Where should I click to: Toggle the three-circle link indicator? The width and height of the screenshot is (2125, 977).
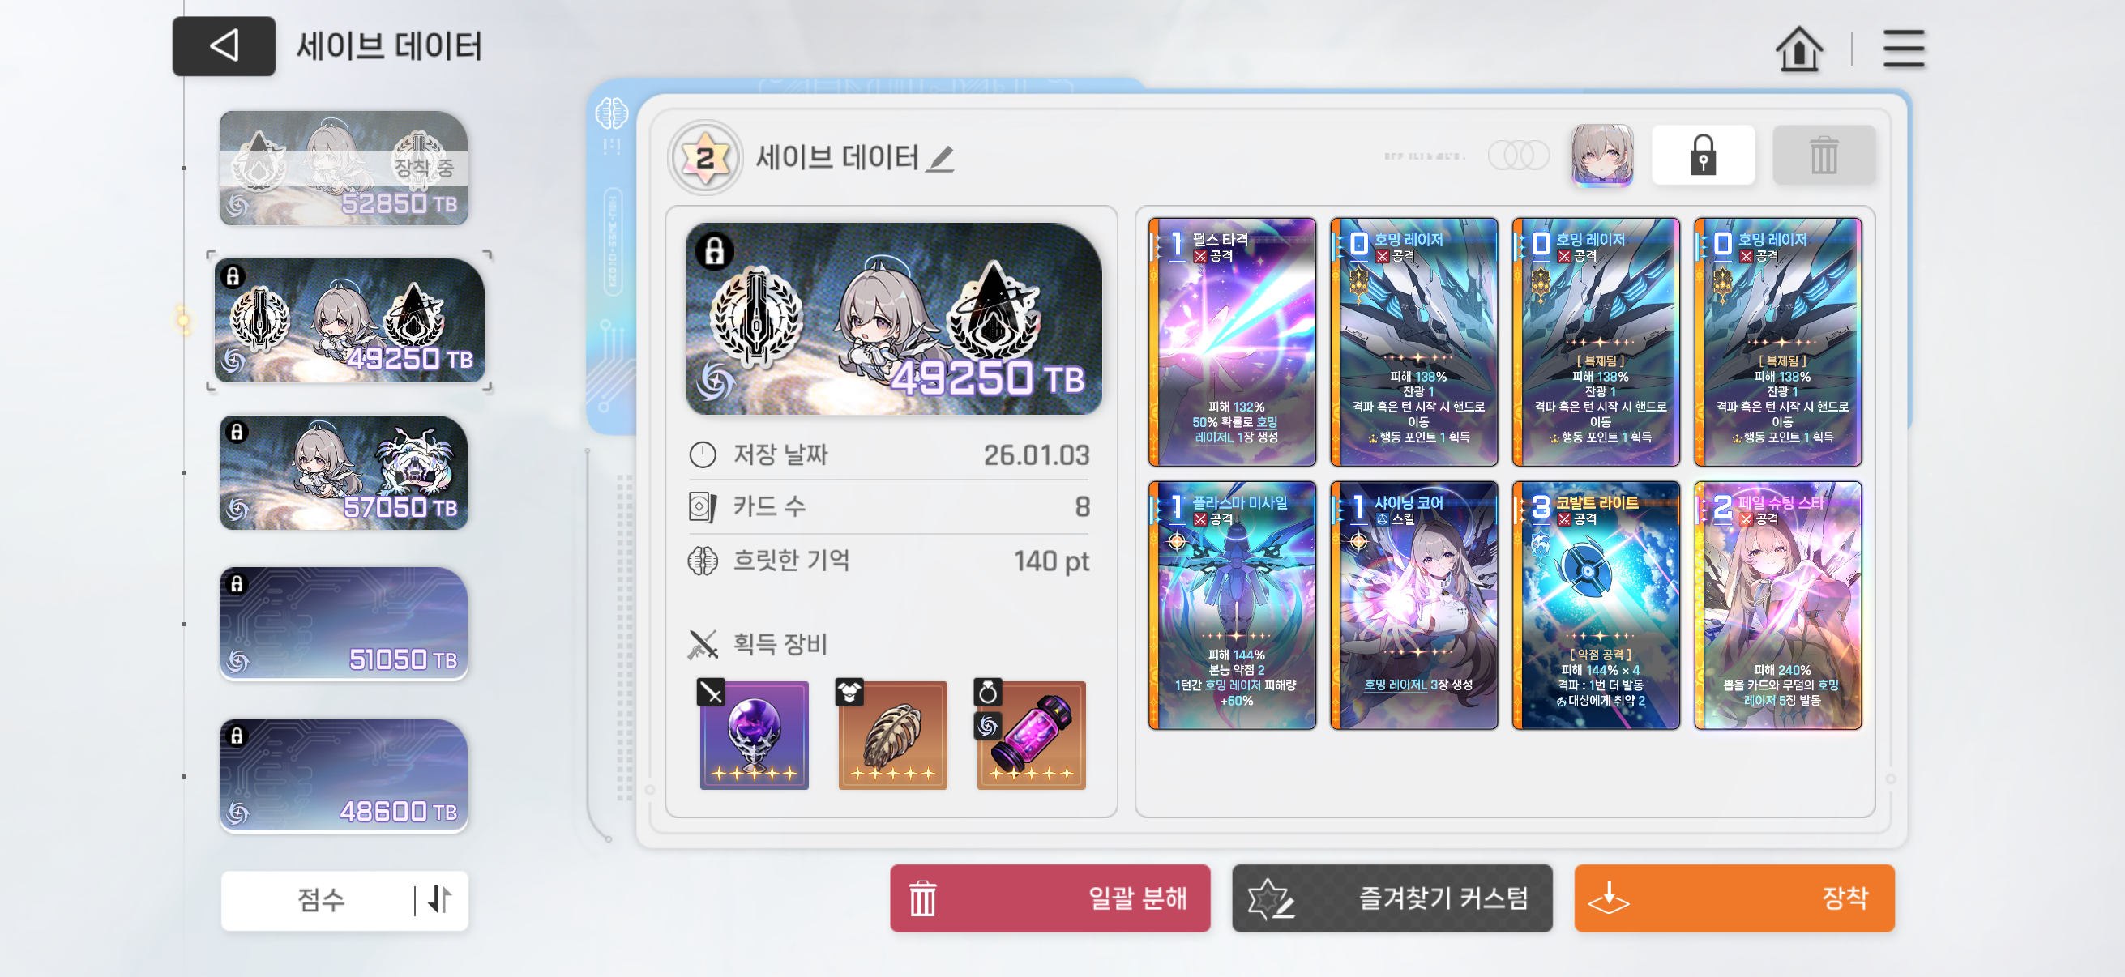point(1518,155)
